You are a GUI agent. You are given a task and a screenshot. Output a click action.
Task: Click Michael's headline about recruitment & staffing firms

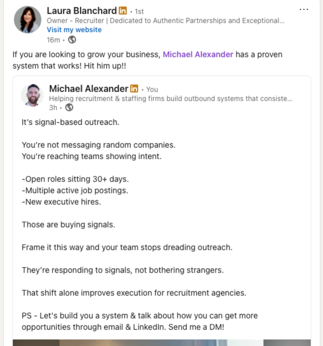pos(170,99)
